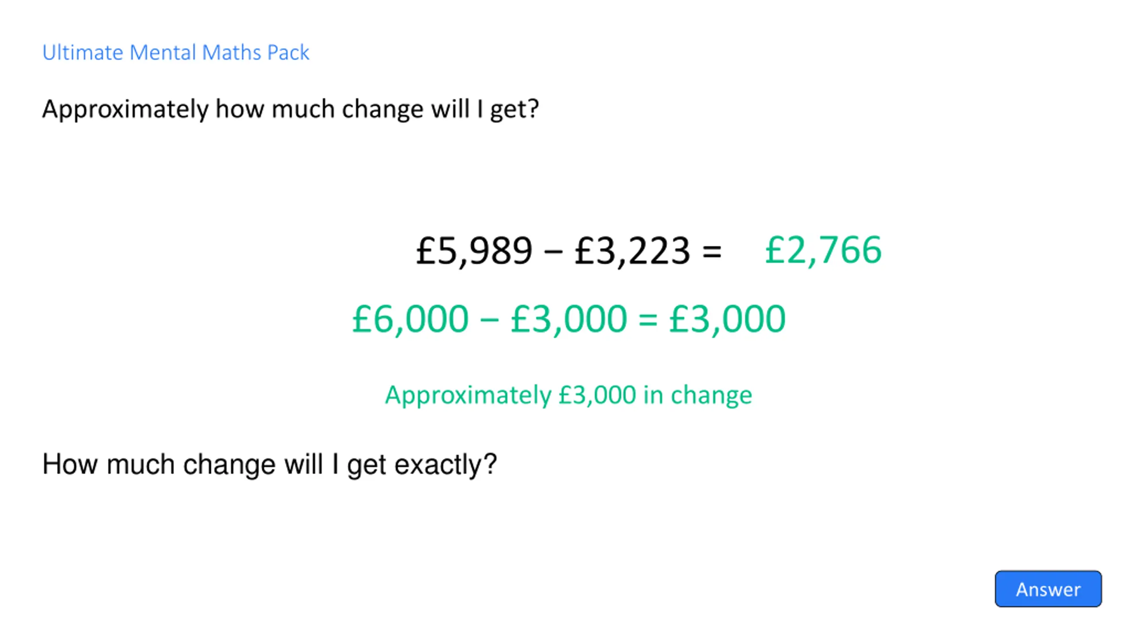Click the minus sign in the green equation

489,320
